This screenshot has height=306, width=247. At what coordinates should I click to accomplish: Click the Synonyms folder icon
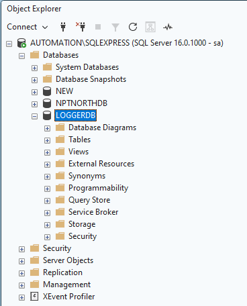[60, 176]
